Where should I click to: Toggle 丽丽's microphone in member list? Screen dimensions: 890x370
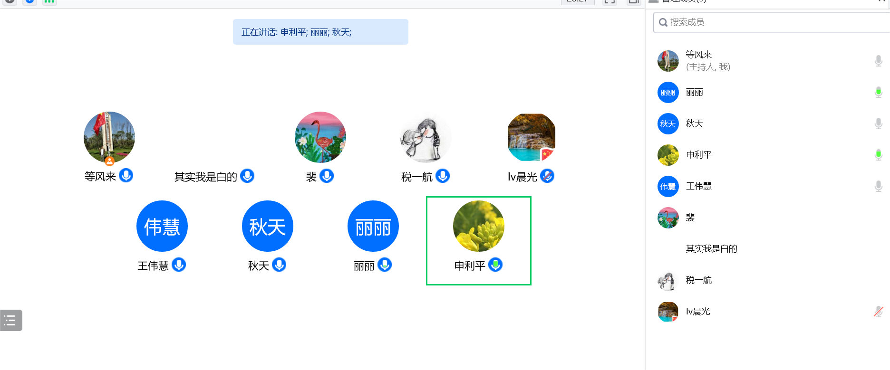click(x=878, y=92)
